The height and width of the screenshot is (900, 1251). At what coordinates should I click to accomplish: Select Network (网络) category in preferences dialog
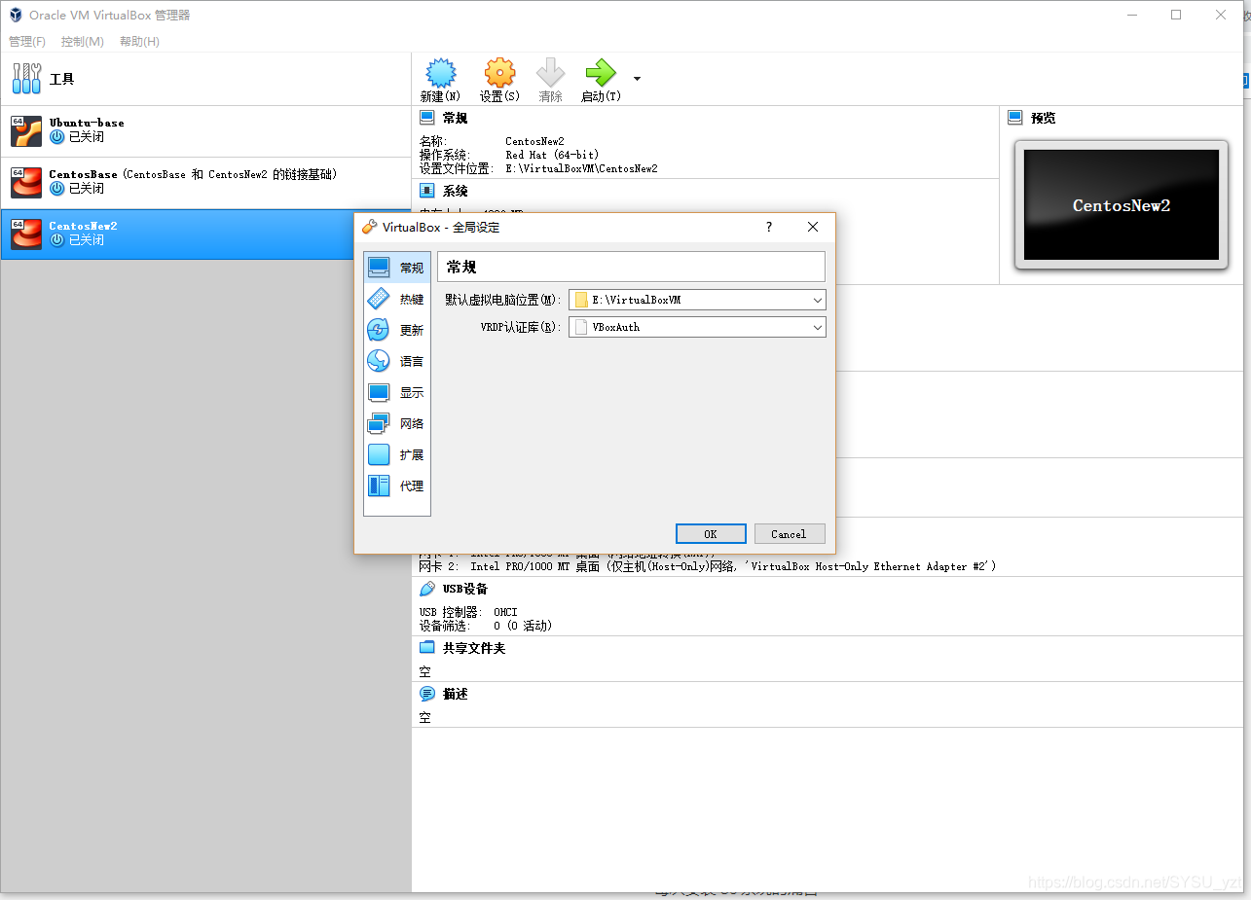pyautogui.click(x=397, y=423)
